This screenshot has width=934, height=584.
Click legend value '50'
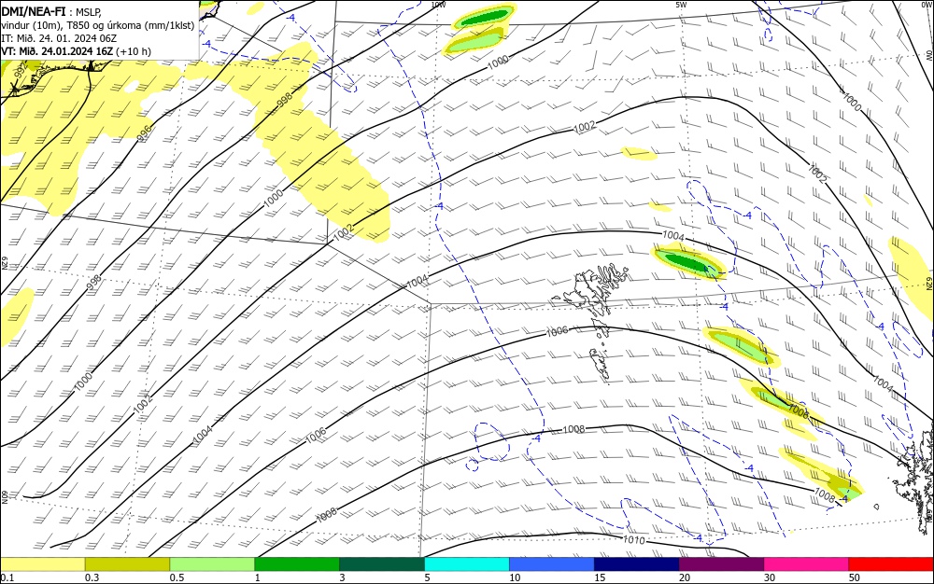tap(855, 577)
